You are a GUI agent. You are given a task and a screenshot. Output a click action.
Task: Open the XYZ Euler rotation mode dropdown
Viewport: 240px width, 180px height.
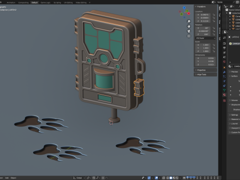click(x=205, y=38)
